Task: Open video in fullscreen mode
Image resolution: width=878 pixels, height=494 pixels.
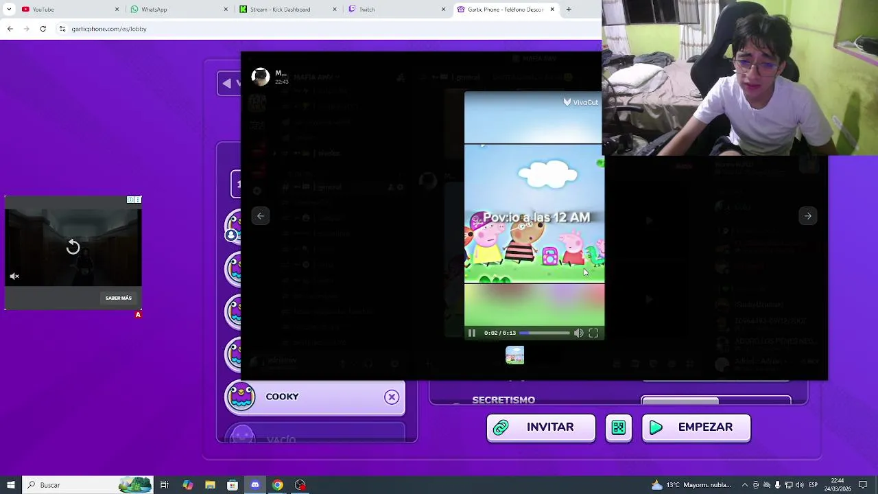Action: tap(593, 333)
